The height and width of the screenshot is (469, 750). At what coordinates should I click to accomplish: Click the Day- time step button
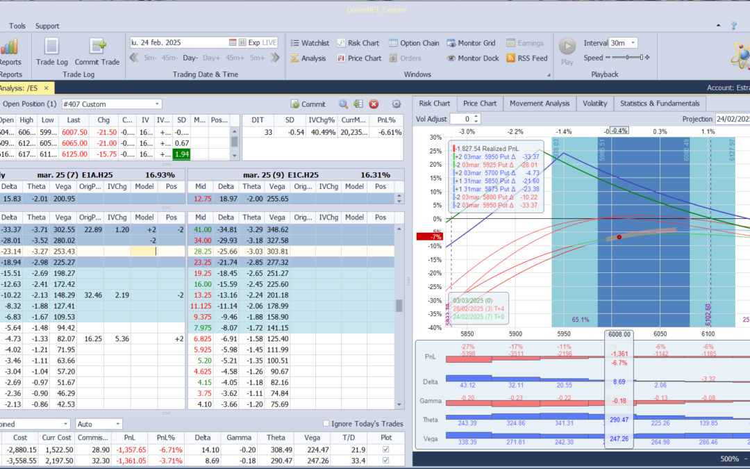coord(190,58)
